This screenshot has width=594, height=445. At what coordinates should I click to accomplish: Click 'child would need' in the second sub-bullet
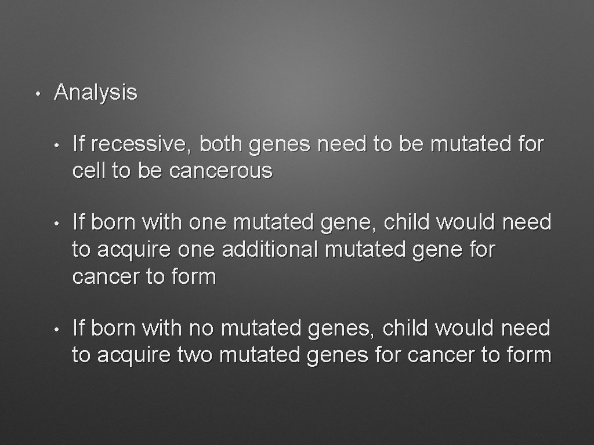(x=467, y=222)
